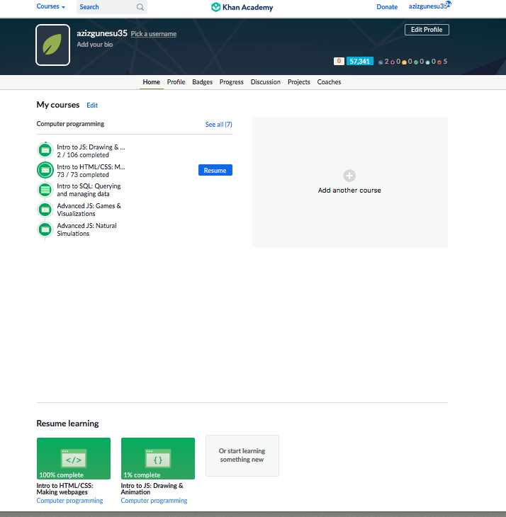This screenshot has width=506, height=517.
Task: Click Intro to HTML/CSS course icon
Action: click(x=45, y=170)
